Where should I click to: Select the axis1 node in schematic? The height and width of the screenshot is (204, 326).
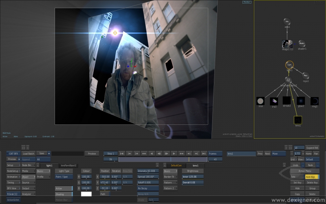coord(287,22)
